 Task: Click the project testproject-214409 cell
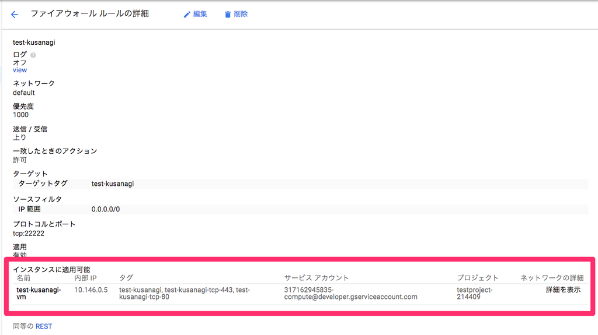475,293
